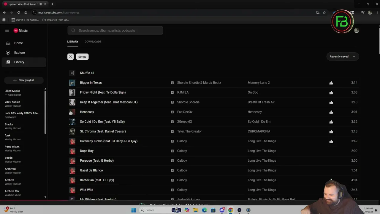The image size is (380, 214).
Task: Click the playlist sidebar scroll-up arrow
Action: click(x=45, y=89)
